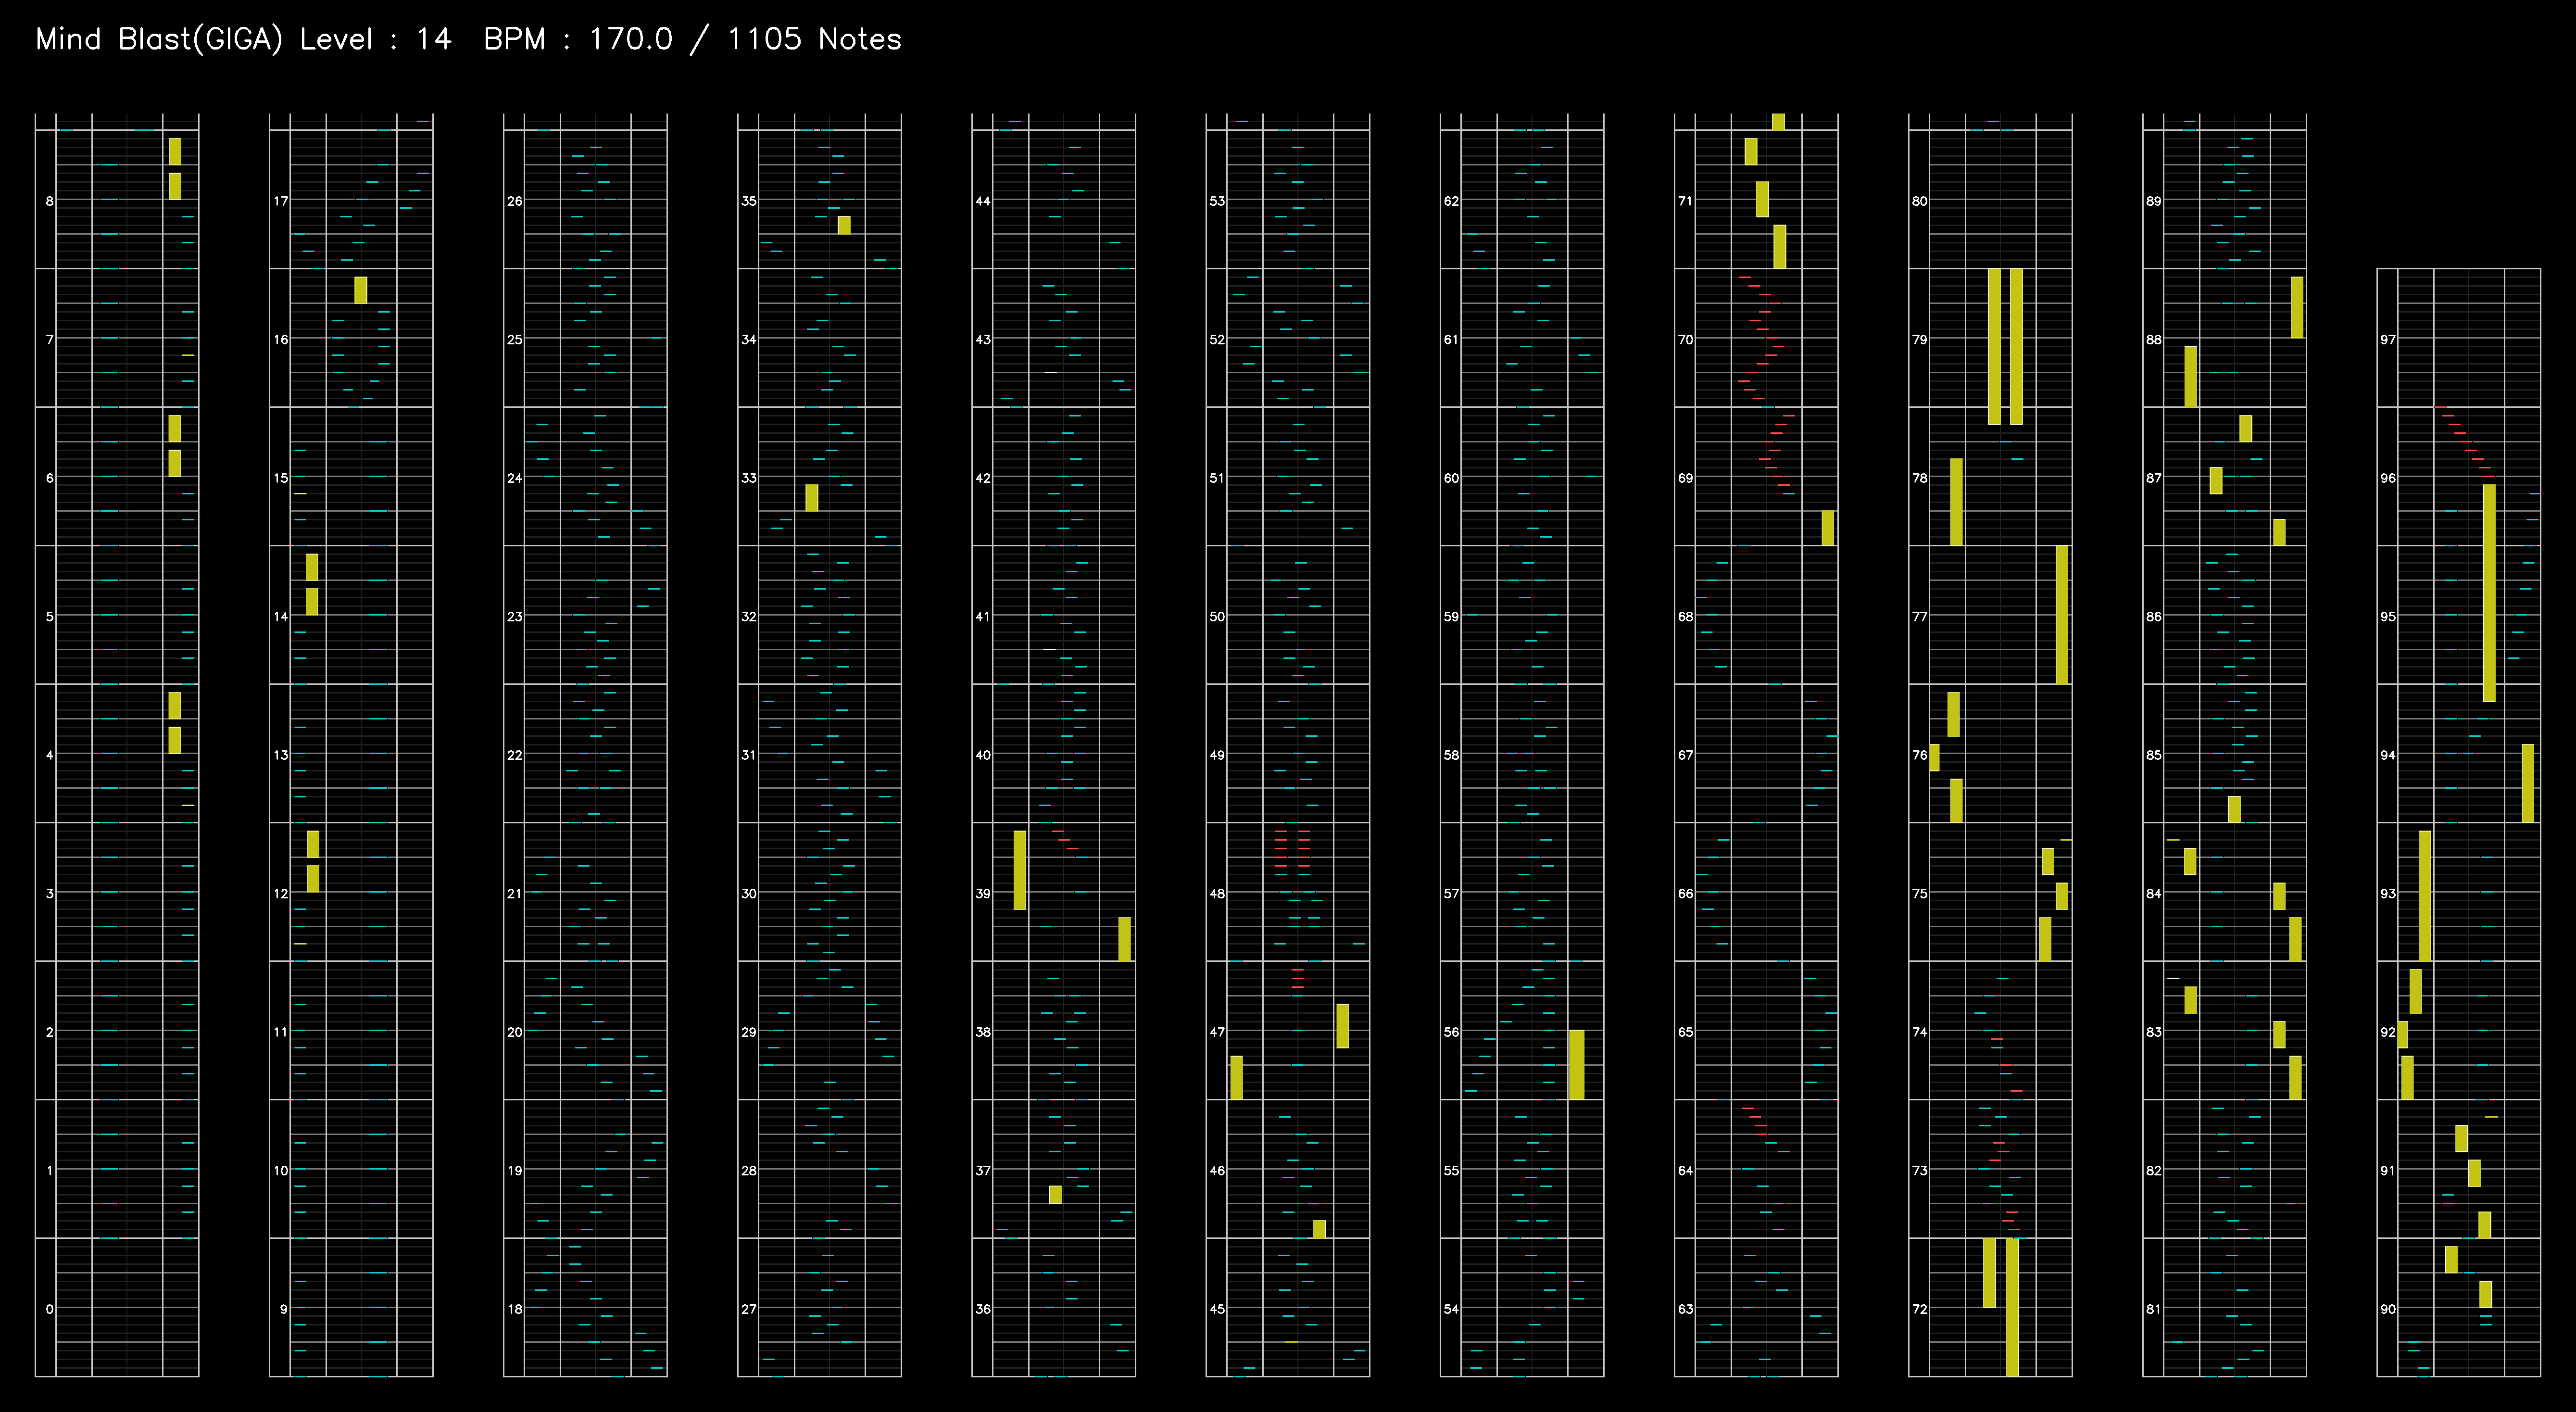The width and height of the screenshot is (2576, 1412).
Task: Select measure number 8 label
Action: click(x=49, y=201)
